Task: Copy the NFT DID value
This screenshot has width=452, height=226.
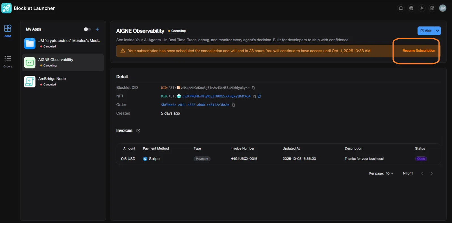Action: (x=254, y=96)
